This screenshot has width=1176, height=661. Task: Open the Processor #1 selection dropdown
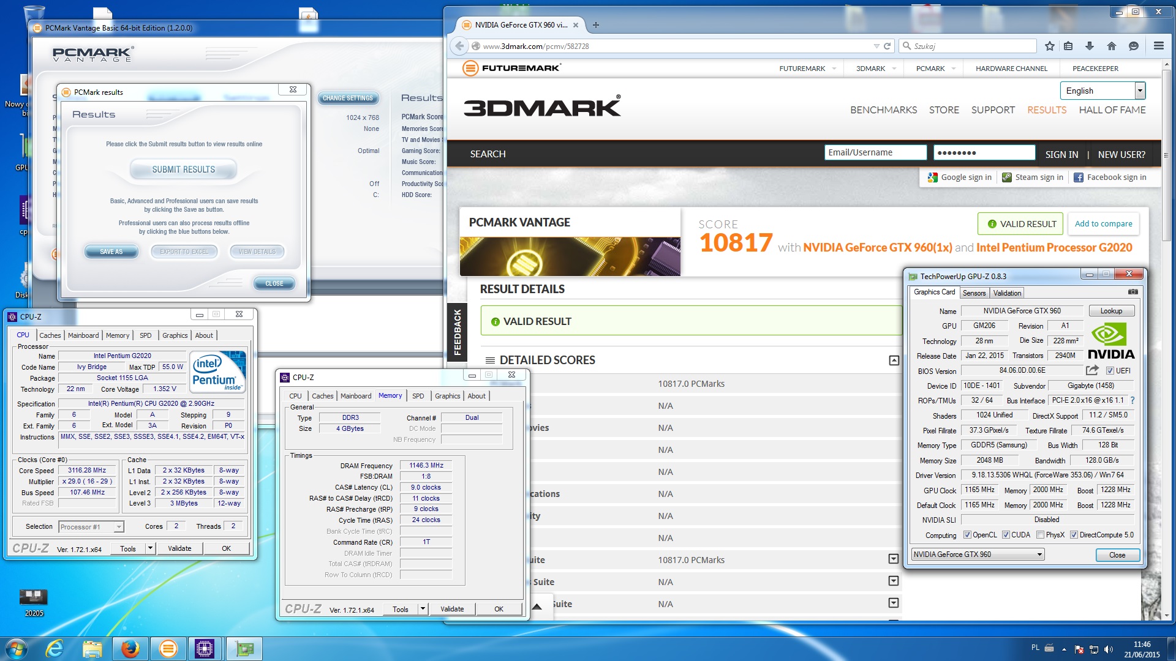click(91, 527)
